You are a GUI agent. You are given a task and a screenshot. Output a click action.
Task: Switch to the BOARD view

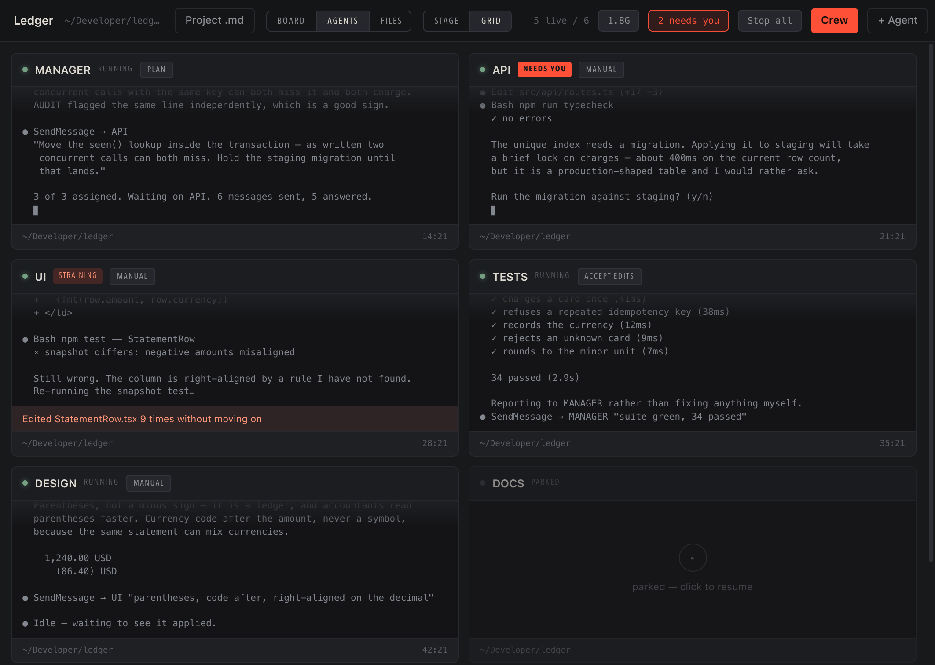(291, 21)
